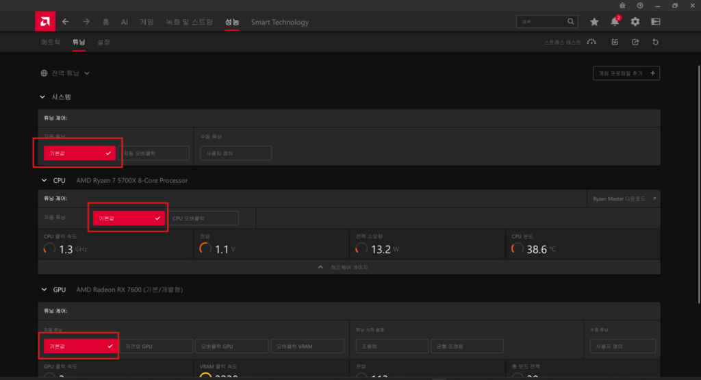Image resolution: width=701 pixels, height=380 pixels.
Task: Select 오버클럭 VRAM tuning option
Action: 307,346
